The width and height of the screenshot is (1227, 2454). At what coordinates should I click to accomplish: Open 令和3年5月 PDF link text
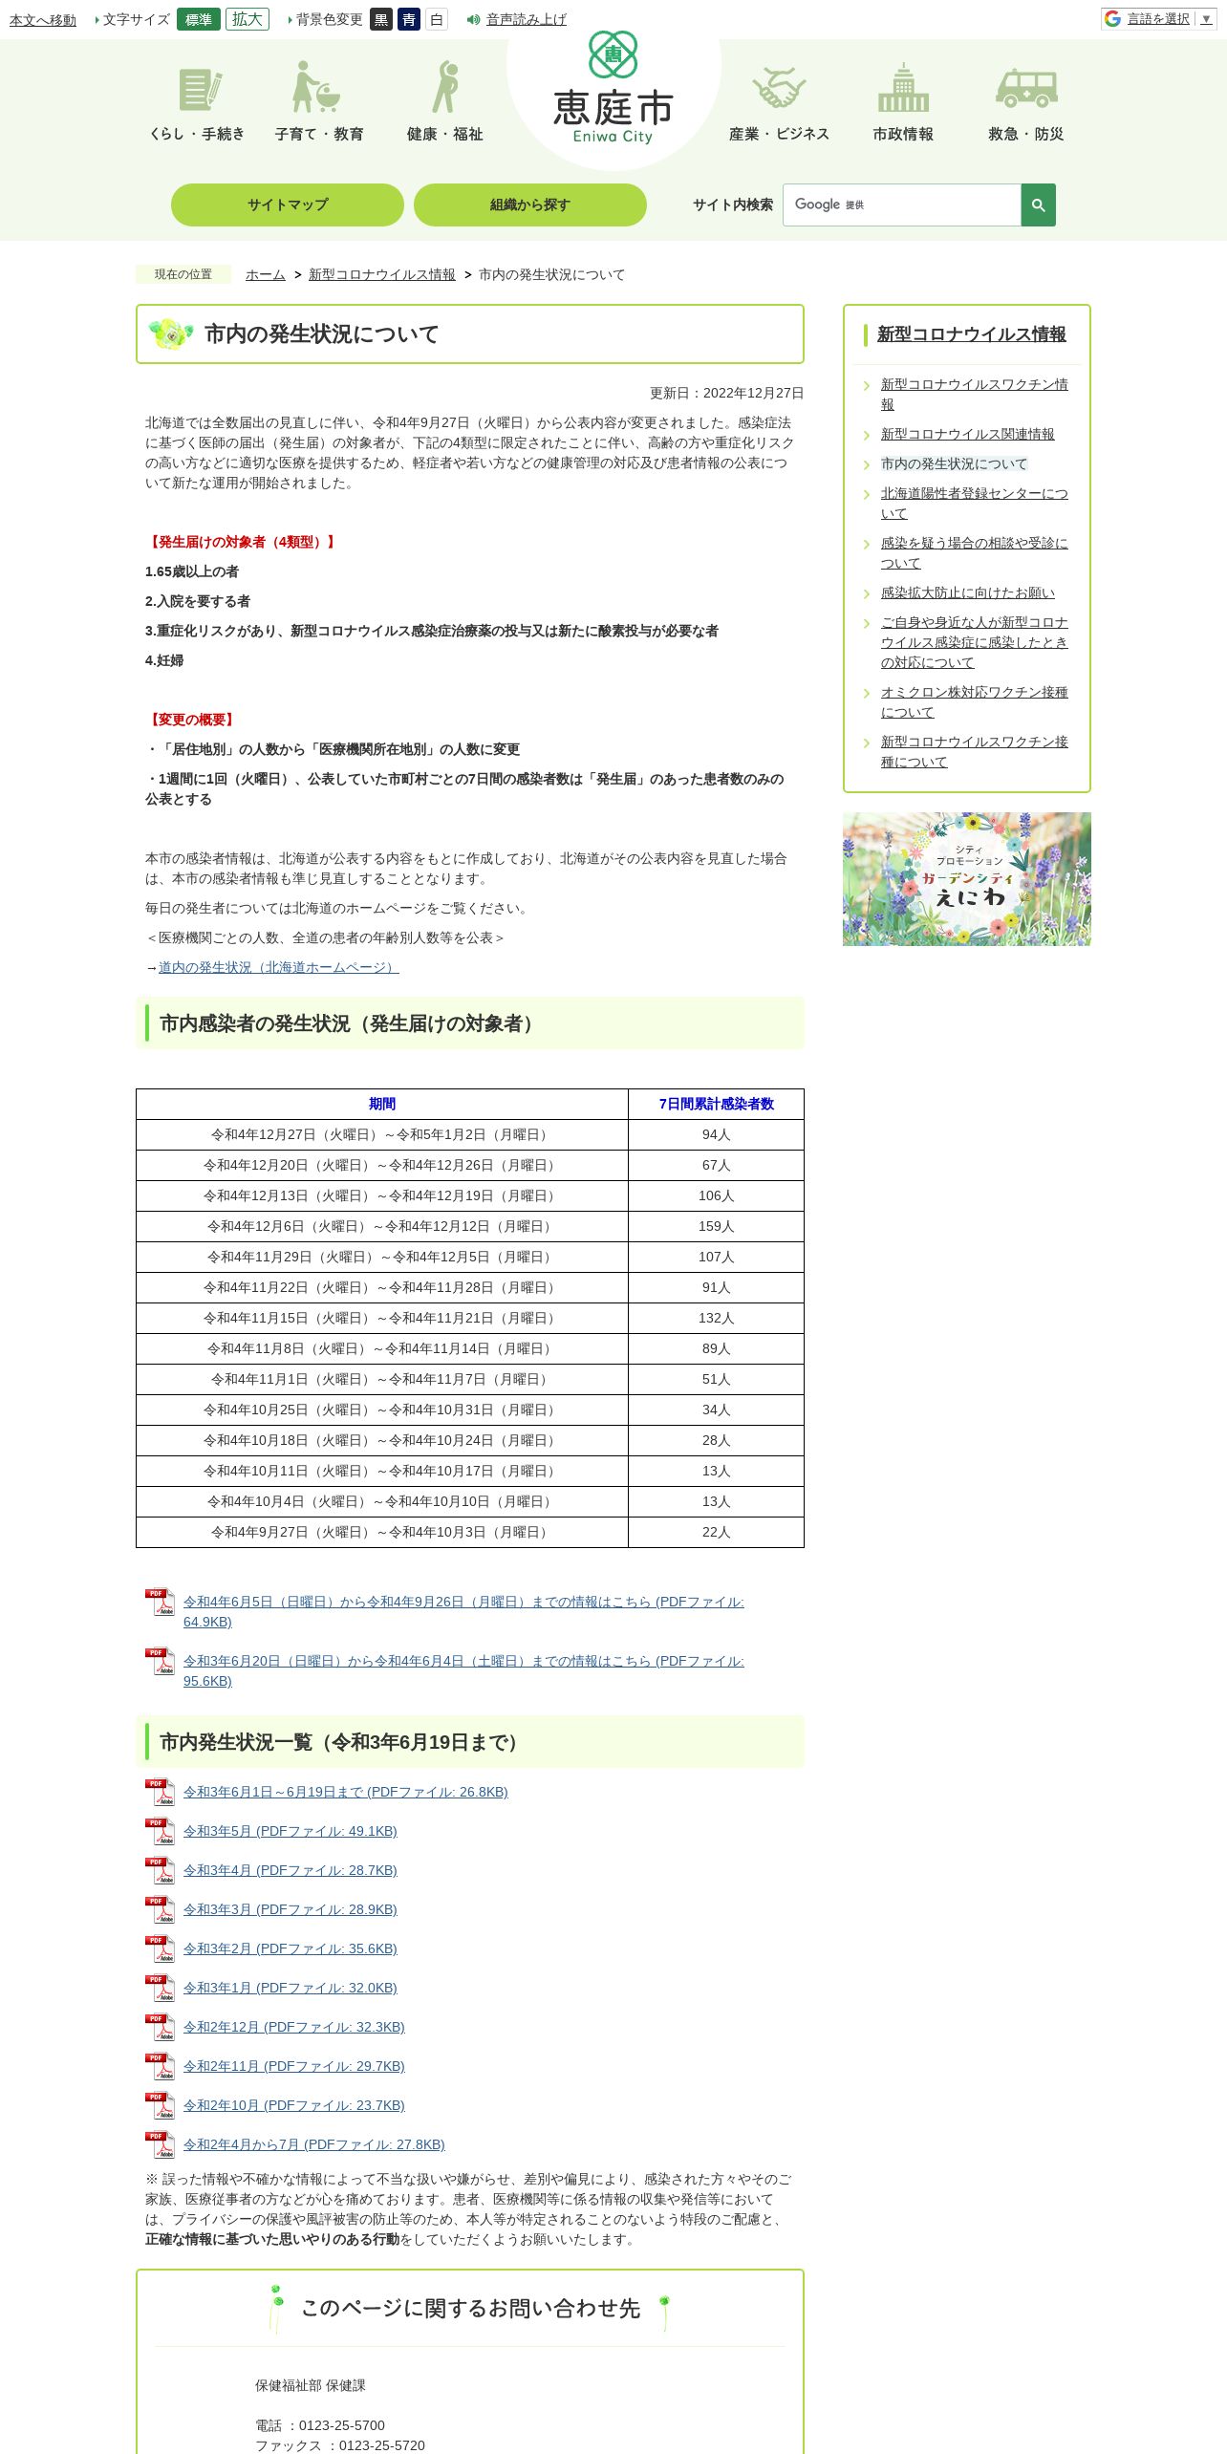click(291, 1831)
